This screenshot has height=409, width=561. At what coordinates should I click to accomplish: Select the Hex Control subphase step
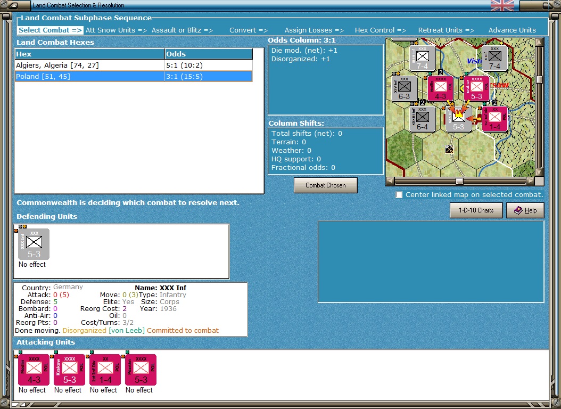pyautogui.click(x=381, y=30)
